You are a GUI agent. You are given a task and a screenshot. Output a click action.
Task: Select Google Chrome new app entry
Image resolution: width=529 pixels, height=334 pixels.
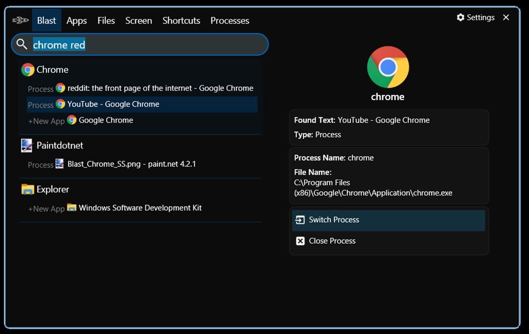coord(142,120)
